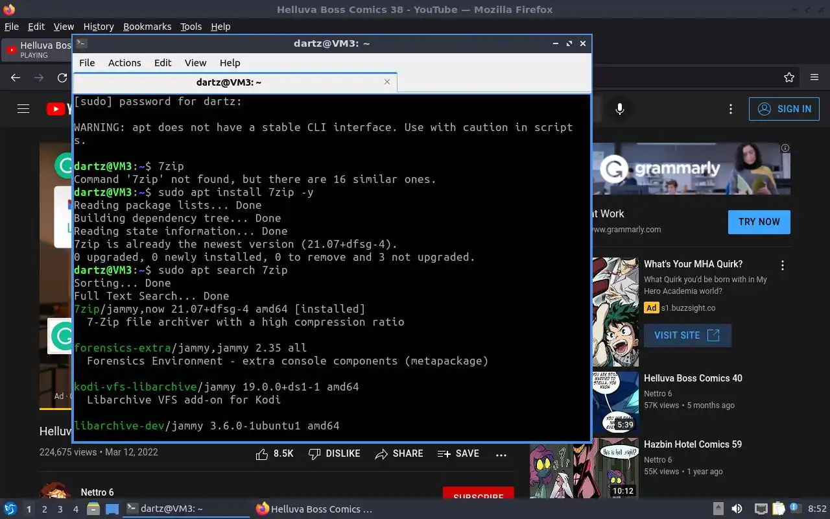Click Firefox forward arrow
This screenshot has height=519, width=830.
(x=39, y=77)
